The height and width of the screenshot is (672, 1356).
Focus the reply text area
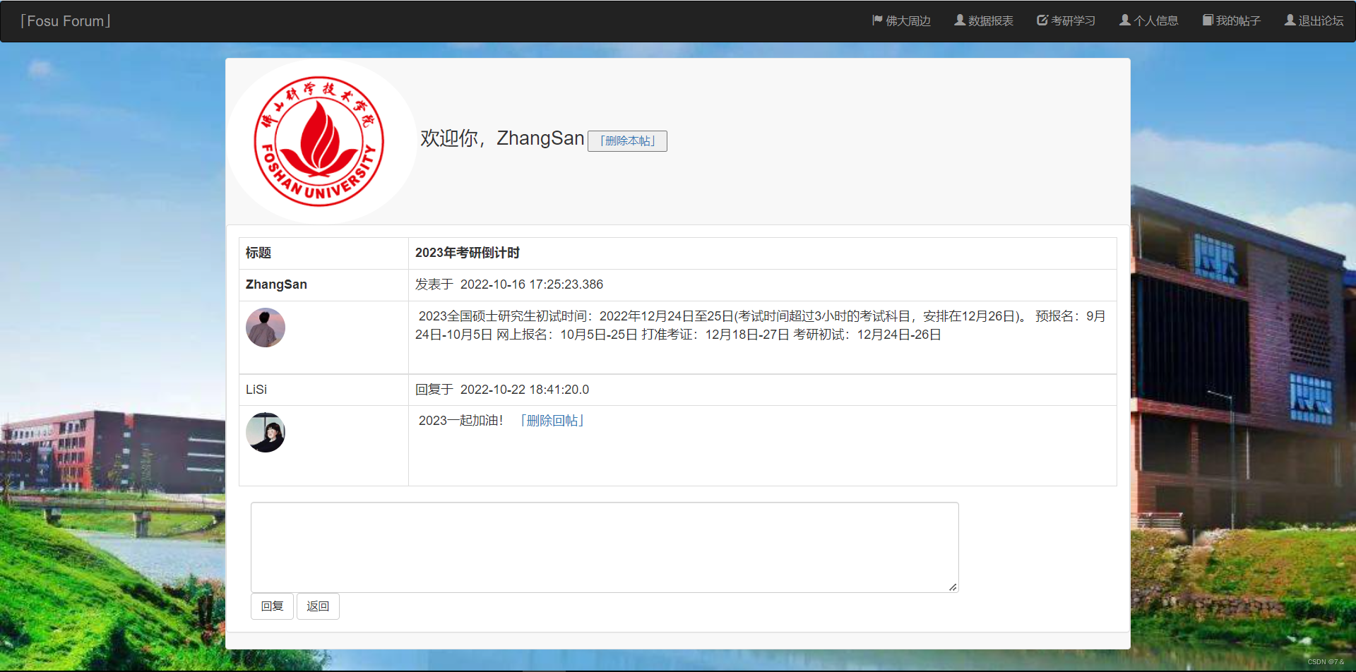pos(605,547)
